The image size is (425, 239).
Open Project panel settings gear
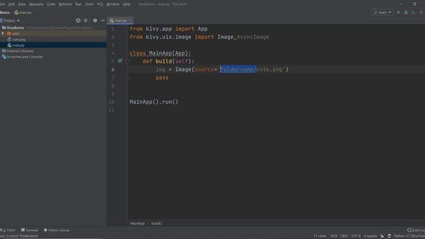click(95, 21)
